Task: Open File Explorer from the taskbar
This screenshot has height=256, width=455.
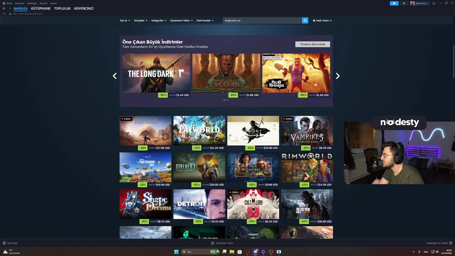Action: click(232, 252)
